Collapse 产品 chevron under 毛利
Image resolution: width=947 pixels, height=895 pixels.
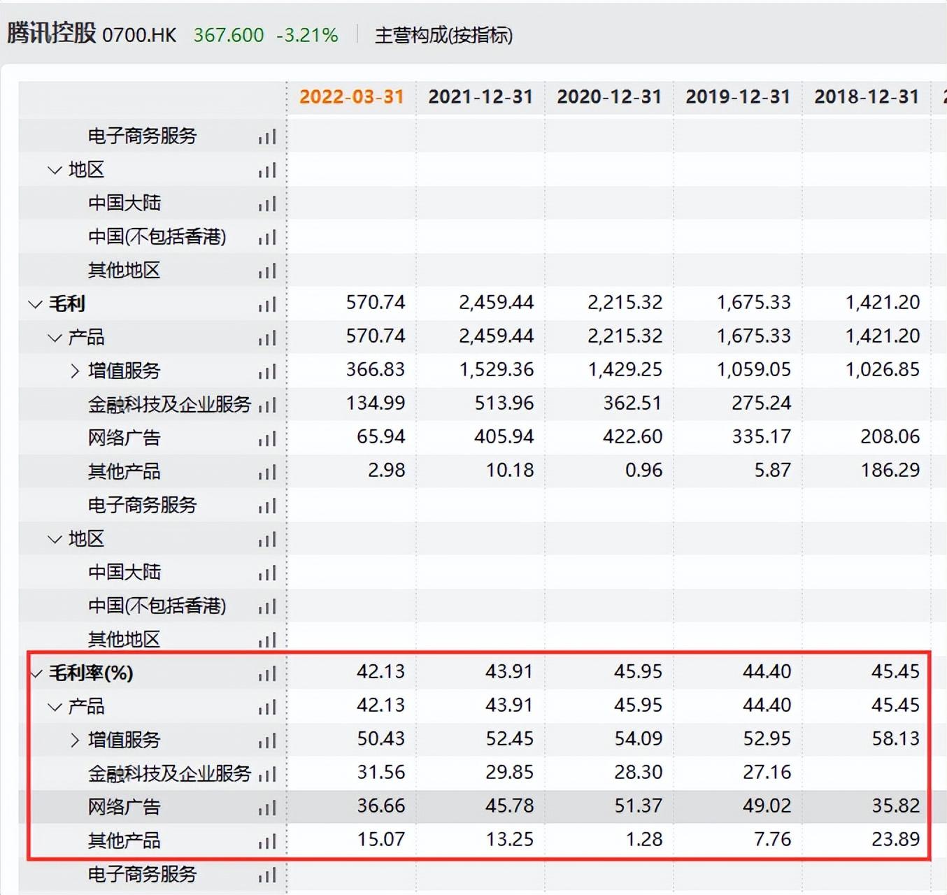coord(55,338)
